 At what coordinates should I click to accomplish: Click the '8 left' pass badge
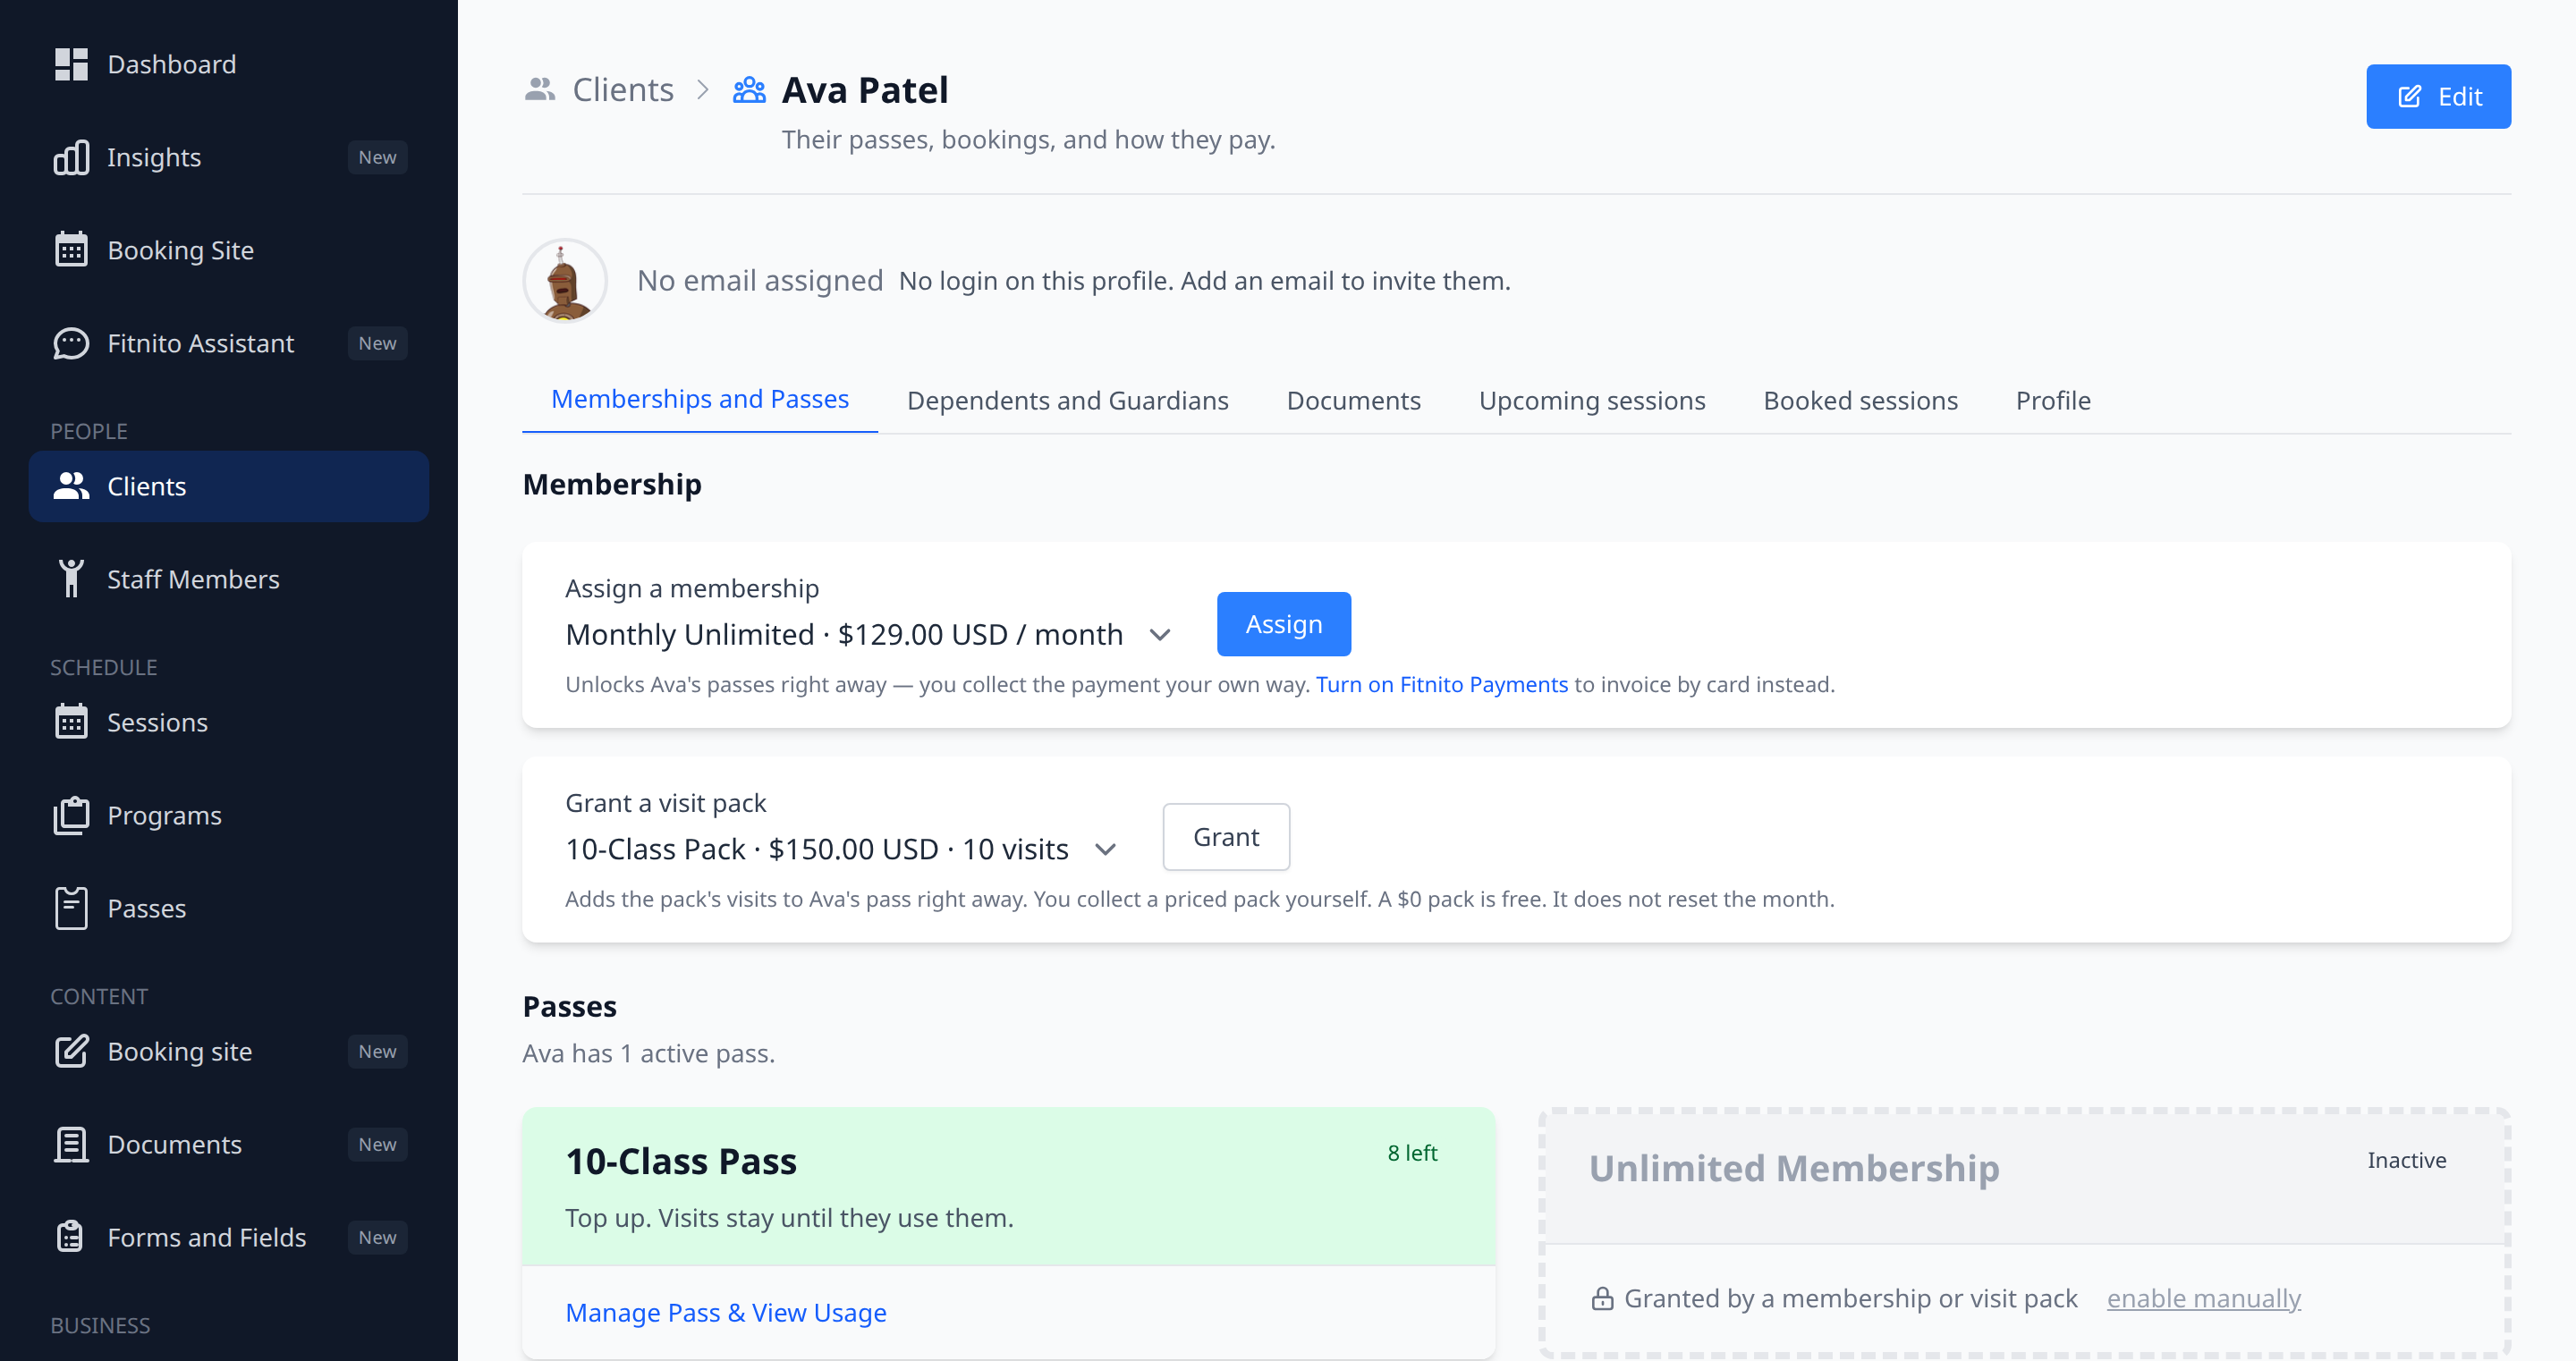pyautogui.click(x=1412, y=1153)
